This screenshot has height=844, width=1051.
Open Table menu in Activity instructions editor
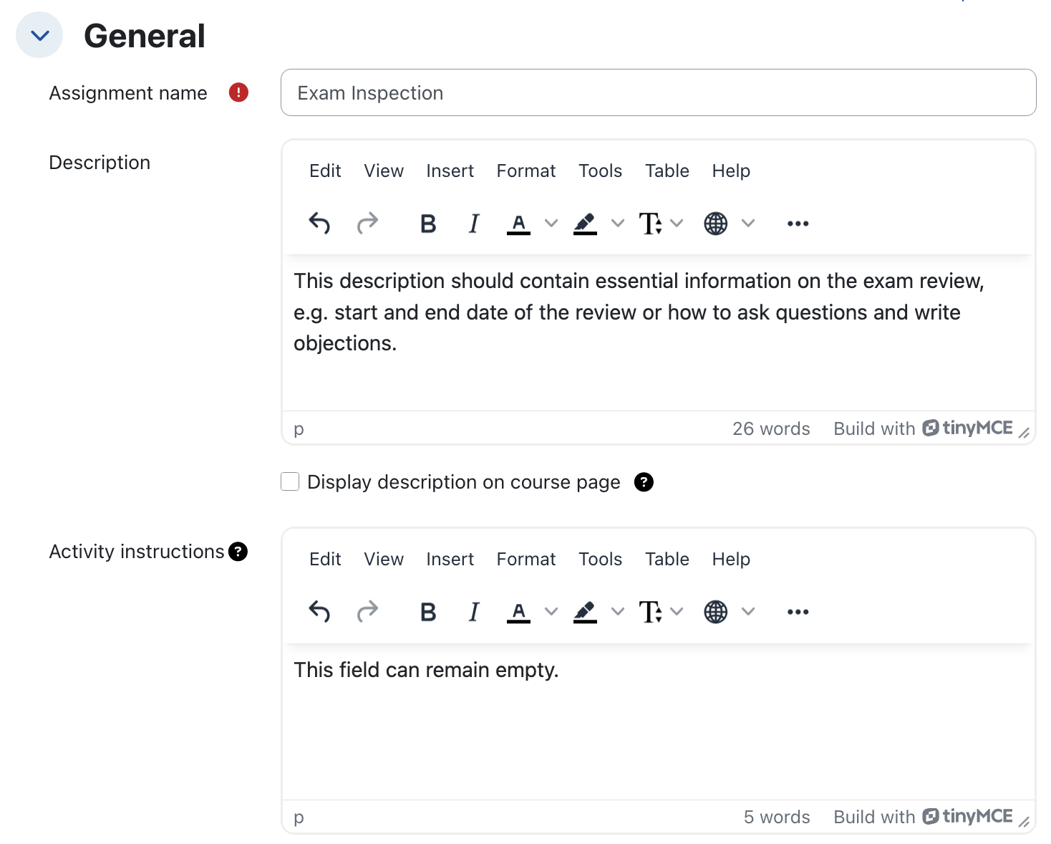(x=667, y=559)
